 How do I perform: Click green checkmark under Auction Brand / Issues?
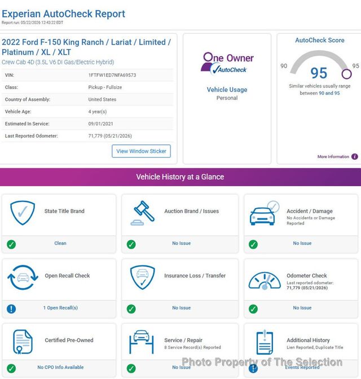(131, 244)
